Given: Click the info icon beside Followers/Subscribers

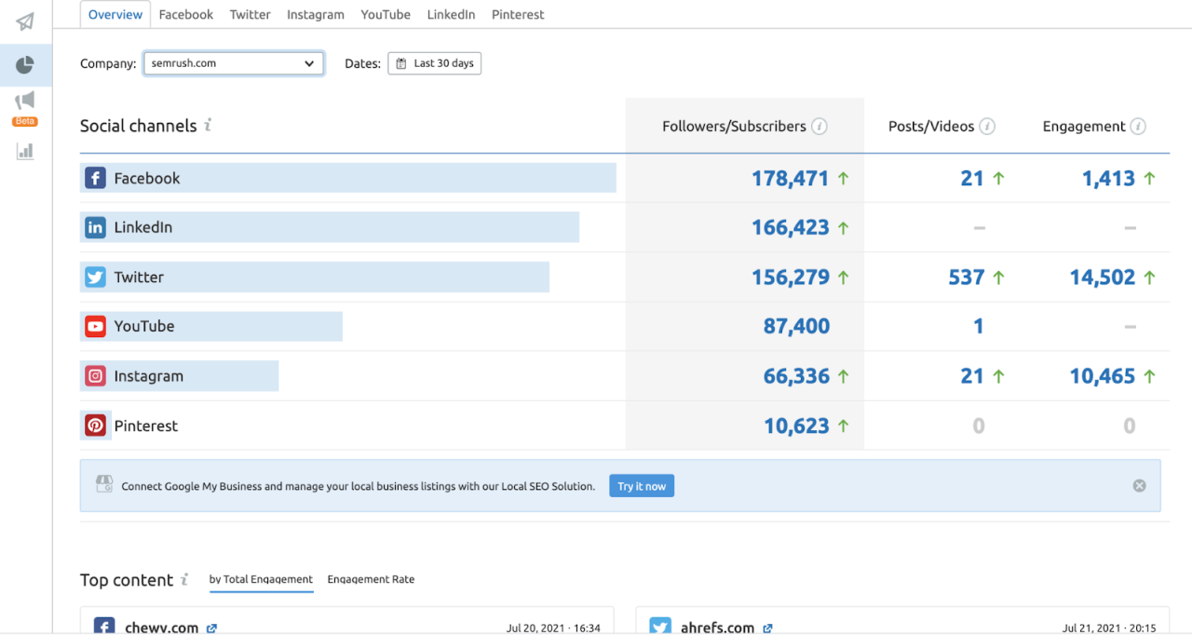Looking at the screenshot, I should point(819,127).
